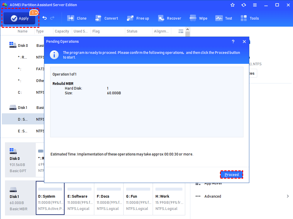Open the Convert menu
The image size is (293, 219).
pos(106,18)
